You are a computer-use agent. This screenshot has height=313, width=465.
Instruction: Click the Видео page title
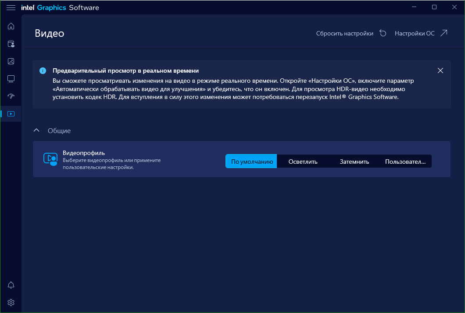[x=50, y=33]
